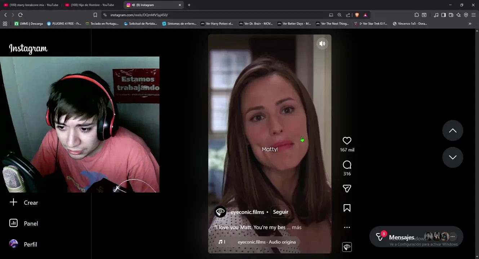Open the Brave VPN shield icon
The width and height of the screenshot is (479, 259).
[x=466, y=15]
